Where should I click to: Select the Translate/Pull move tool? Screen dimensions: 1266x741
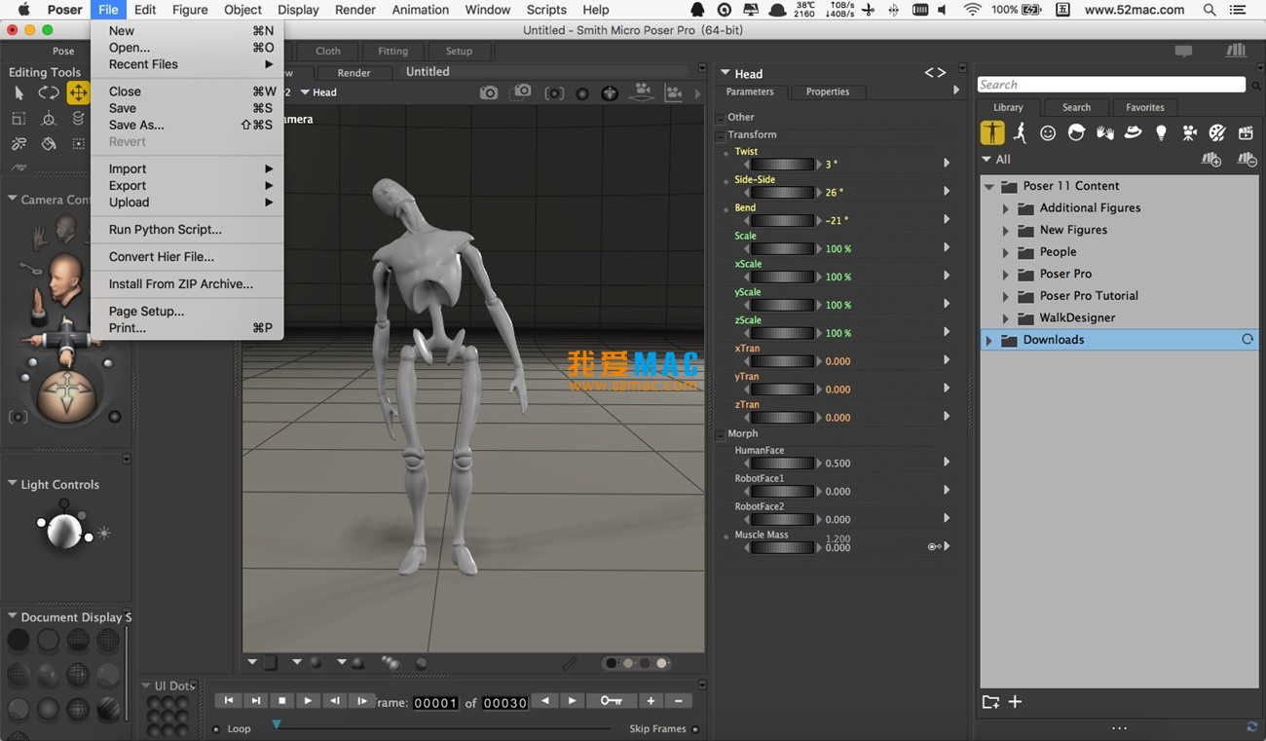(78, 93)
